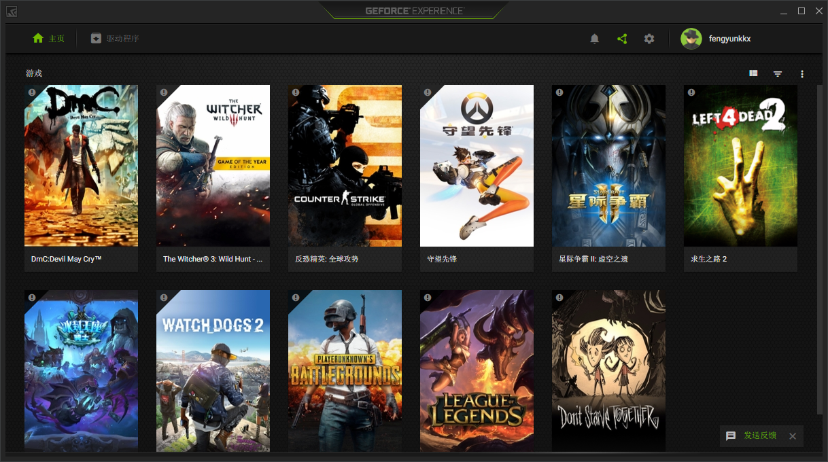Open the PUBG Battlegrounds game tile
The width and height of the screenshot is (828, 462).
tap(345, 371)
